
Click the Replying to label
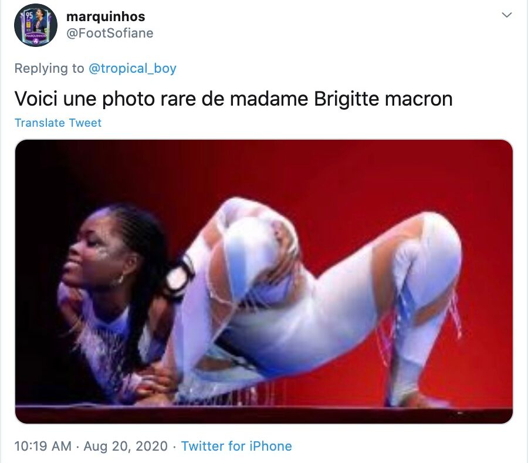click(x=49, y=68)
